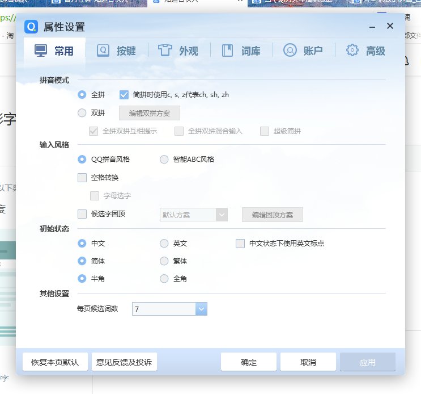
Task: Click the 应用 button
Action: pos(368,362)
